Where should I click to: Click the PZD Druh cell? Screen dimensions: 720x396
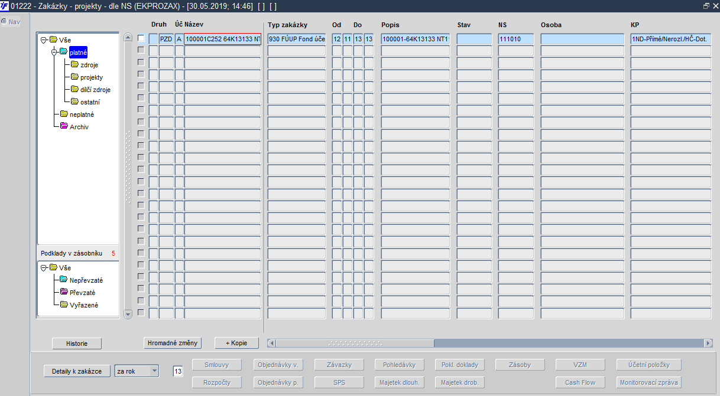[166, 39]
